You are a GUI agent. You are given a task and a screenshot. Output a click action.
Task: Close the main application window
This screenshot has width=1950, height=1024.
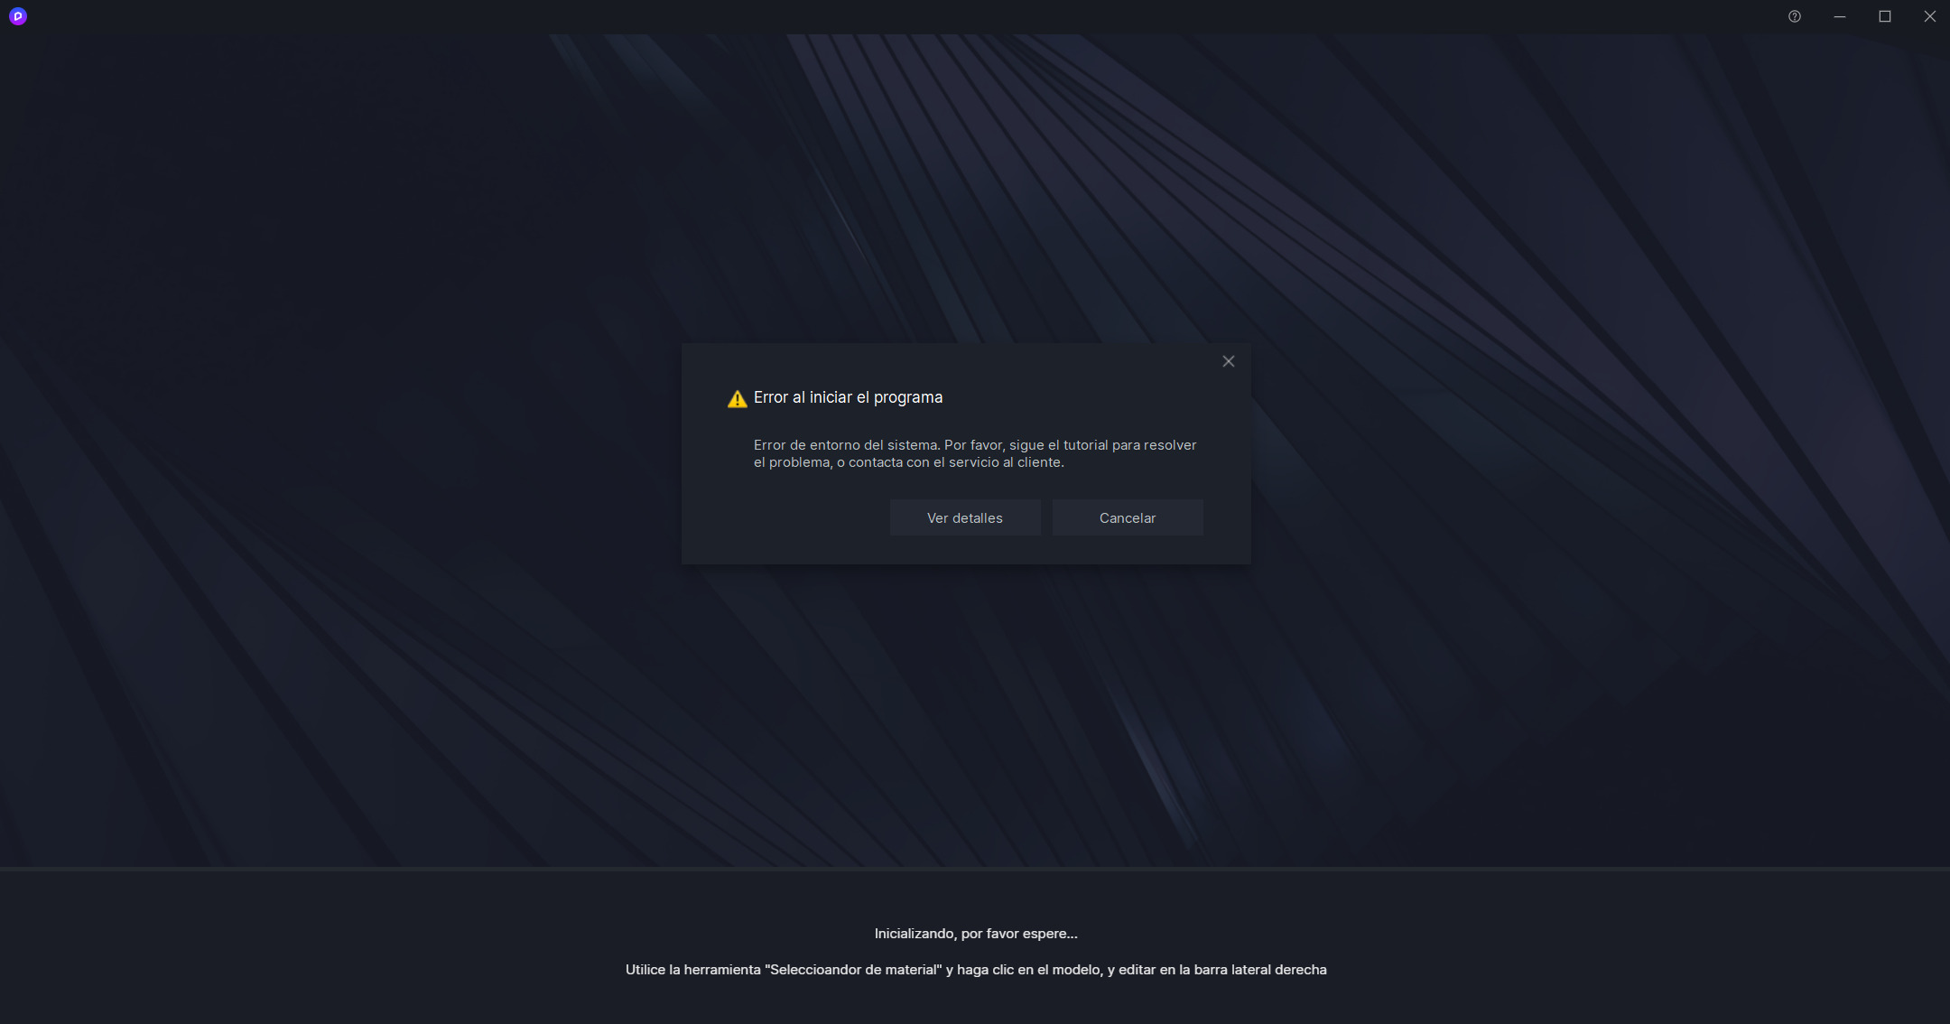point(1930,16)
